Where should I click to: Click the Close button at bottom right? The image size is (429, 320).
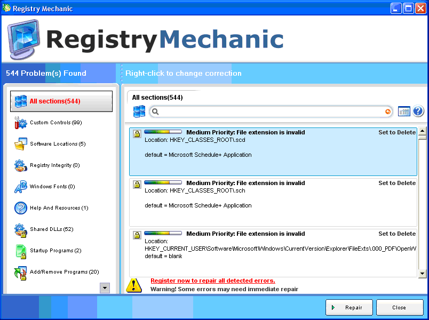(400, 307)
